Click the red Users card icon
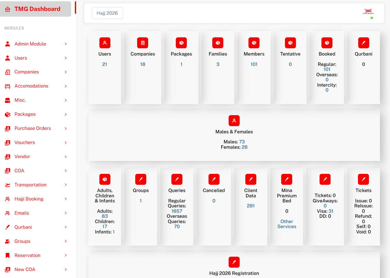The height and width of the screenshot is (278, 390). coord(105,43)
